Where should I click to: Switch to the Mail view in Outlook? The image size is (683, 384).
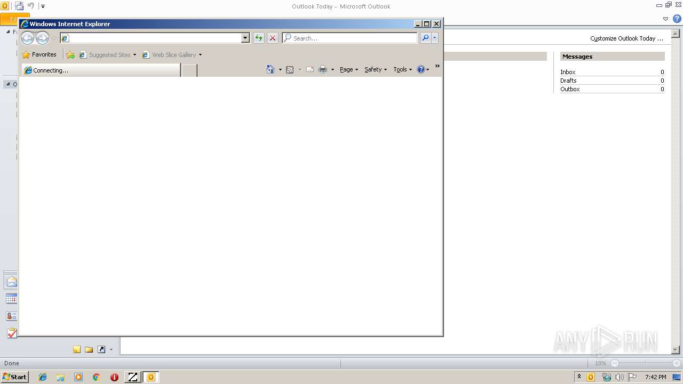11,282
